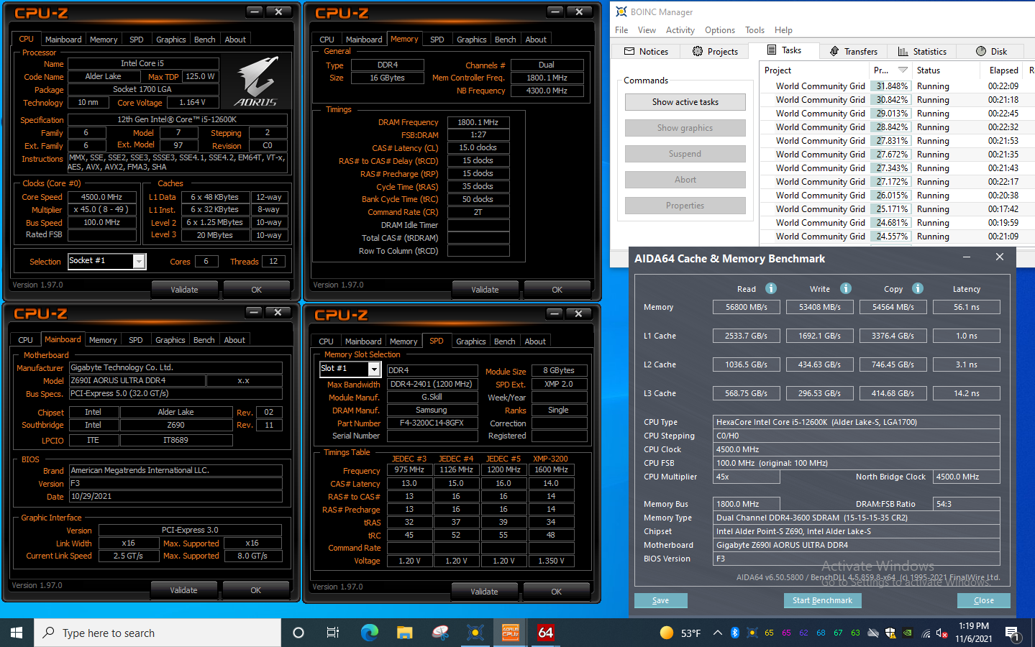Click the weather sun icon in taskbar

pos(667,633)
